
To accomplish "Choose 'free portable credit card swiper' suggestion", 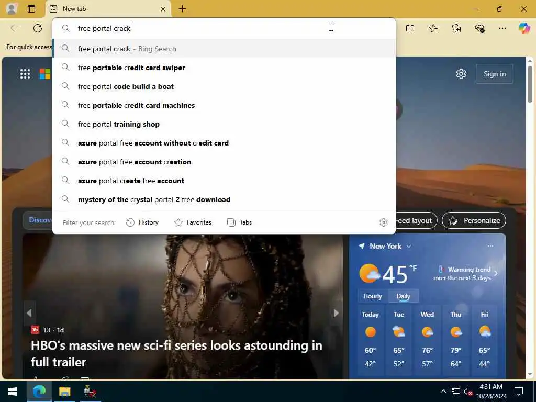I will click(x=224, y=68).
